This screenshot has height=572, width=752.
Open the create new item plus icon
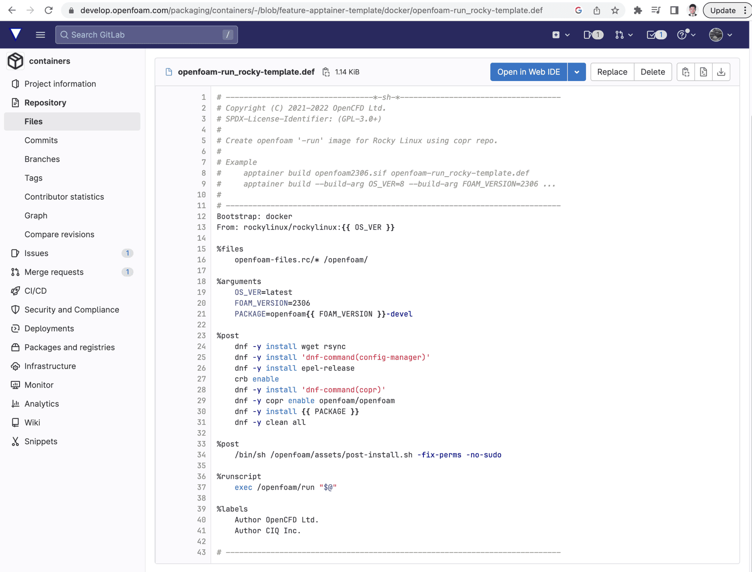[x=557, y=34]
